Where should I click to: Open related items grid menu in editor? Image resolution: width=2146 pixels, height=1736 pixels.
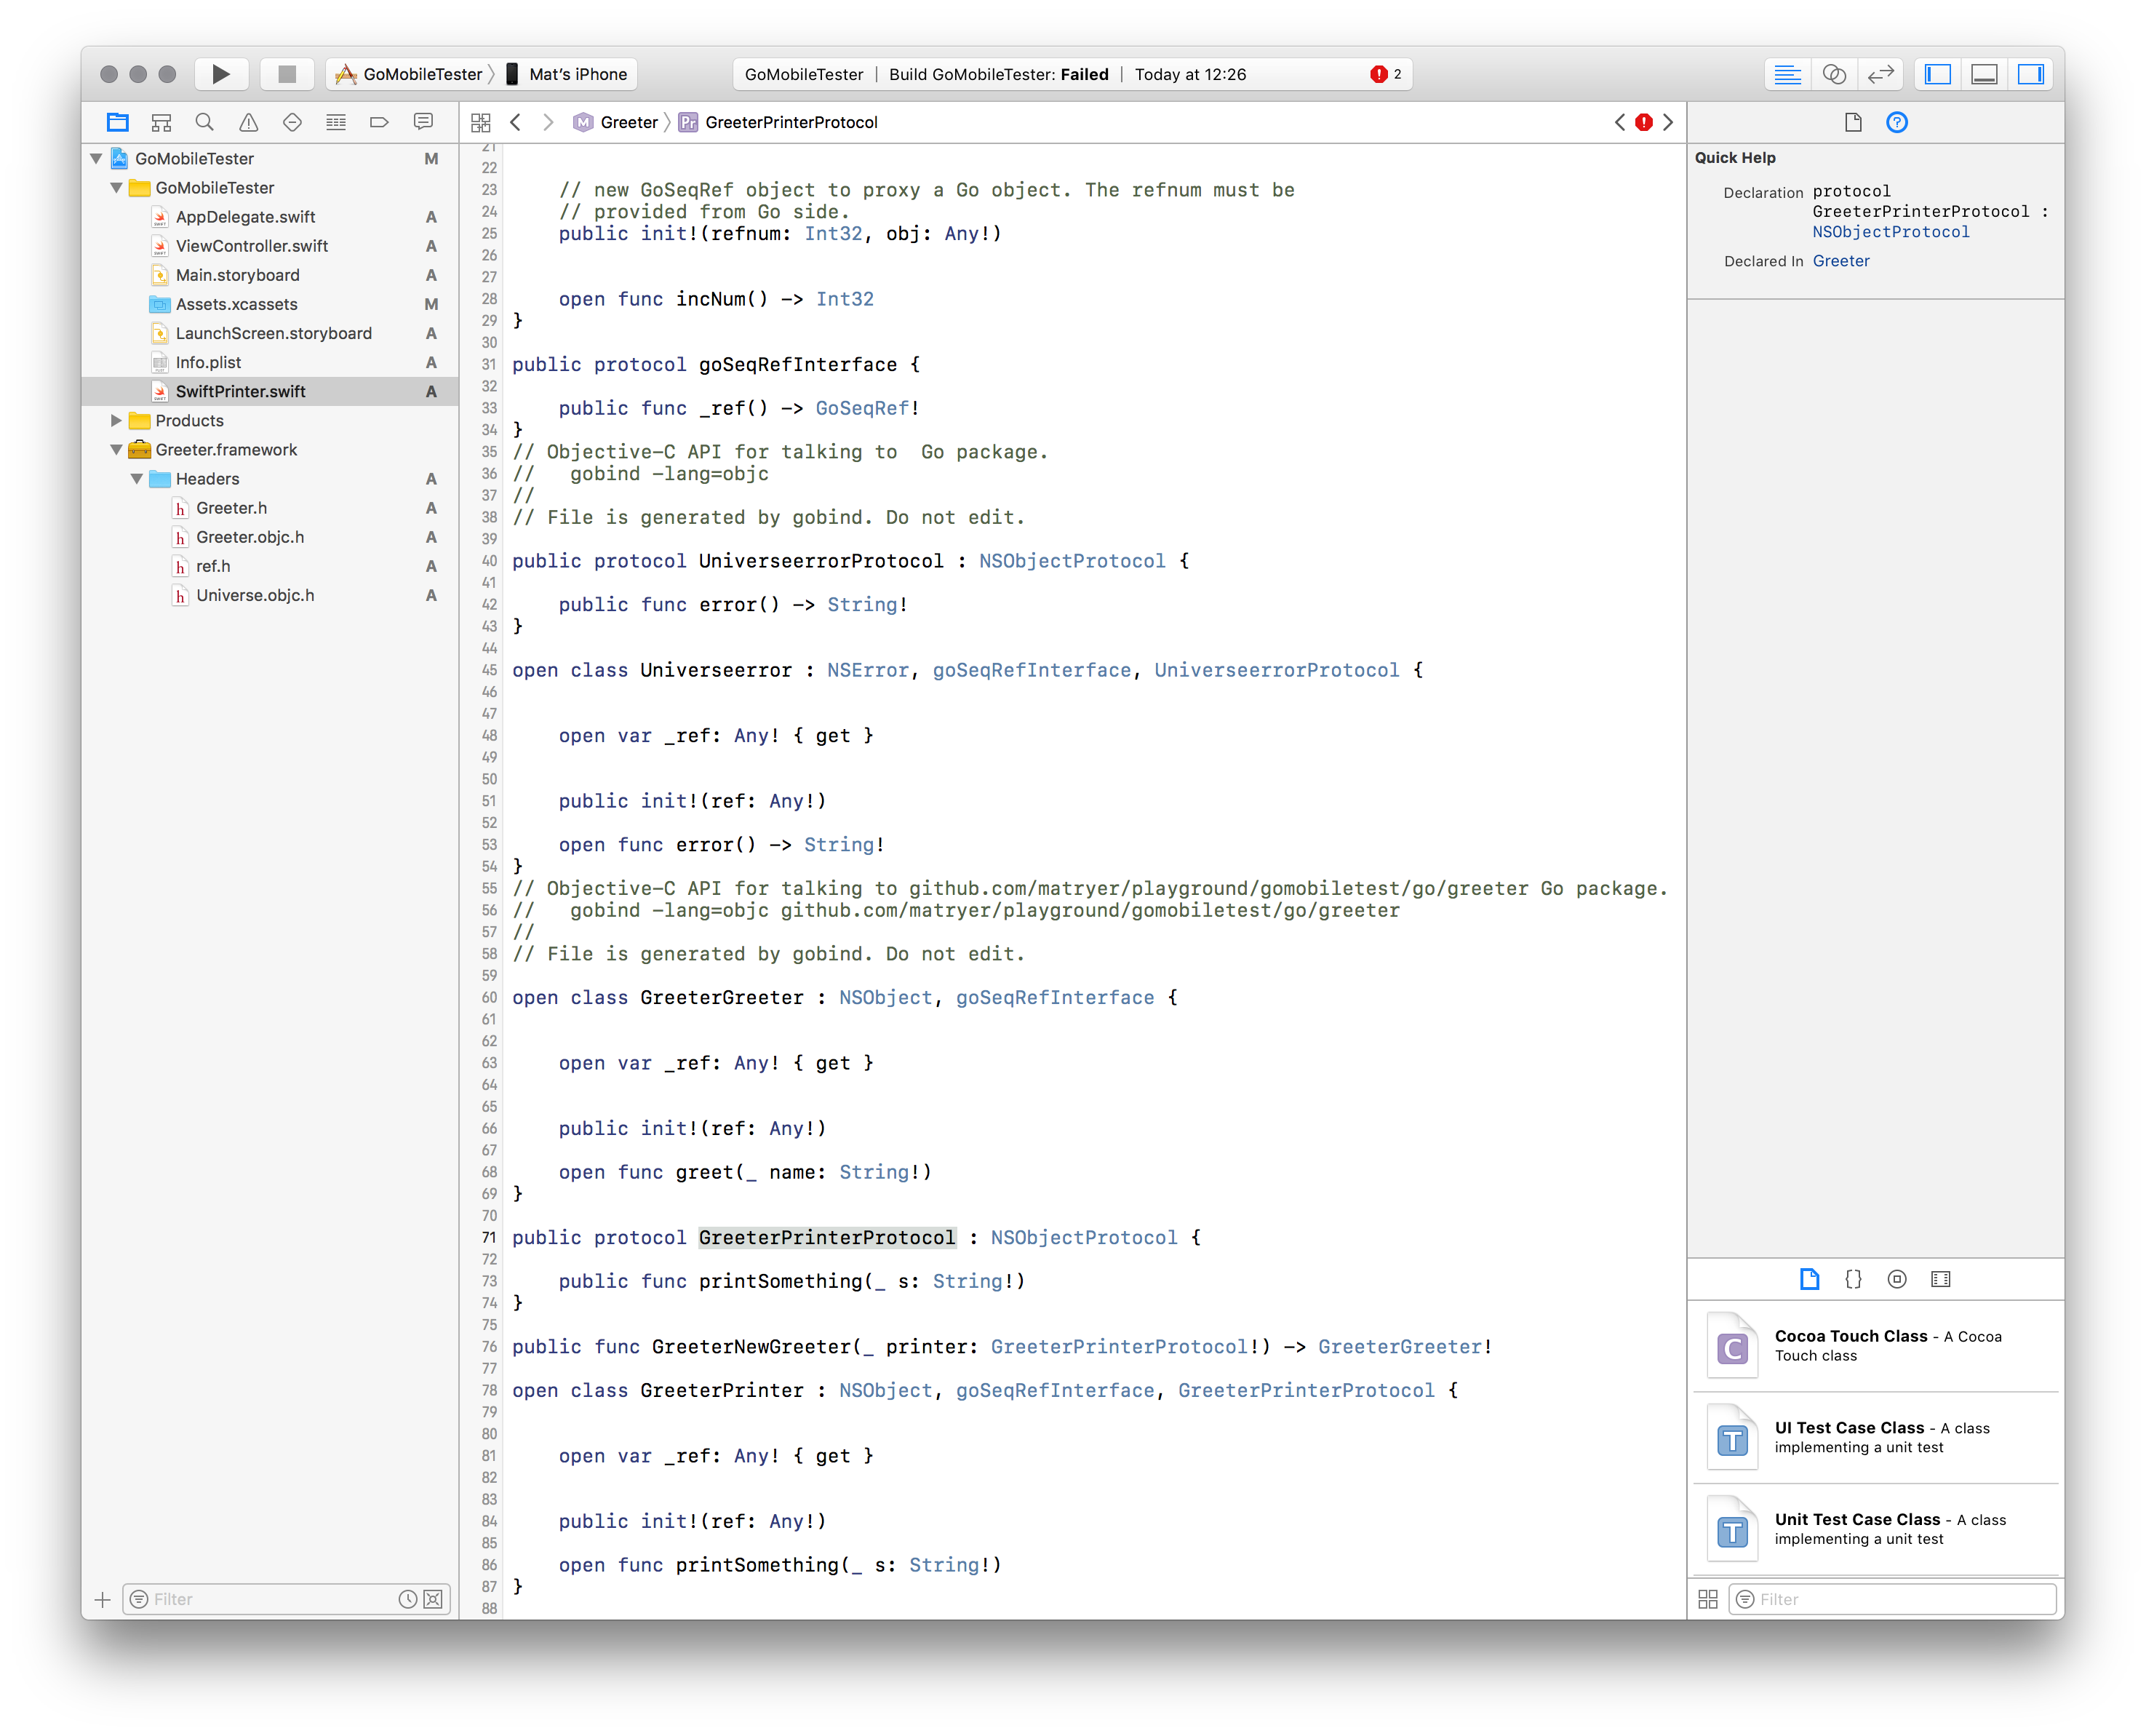(x=481, y=122)
